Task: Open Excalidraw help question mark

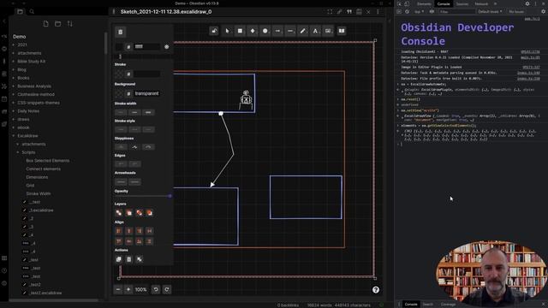Action: click(x=376, y=290)
